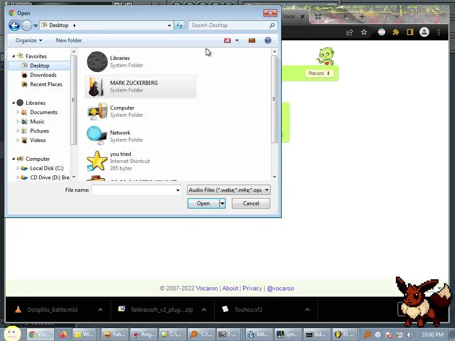Collapse the Computer tree group
Image resolution: width=455 pixels, height=341 pixels.
pyautogui.click(x=13, y=159)
